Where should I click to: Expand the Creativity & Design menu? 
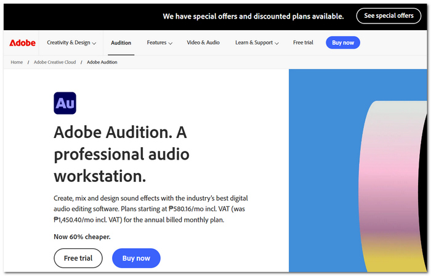click(x=71, y=43)
